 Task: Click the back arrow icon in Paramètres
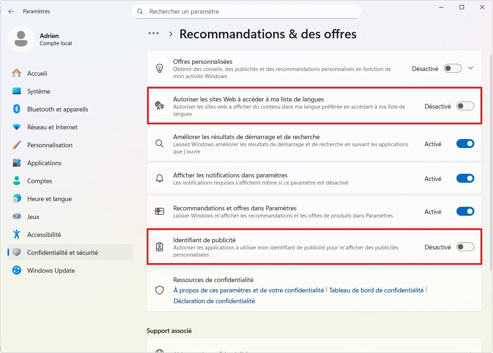coord(11,11)
